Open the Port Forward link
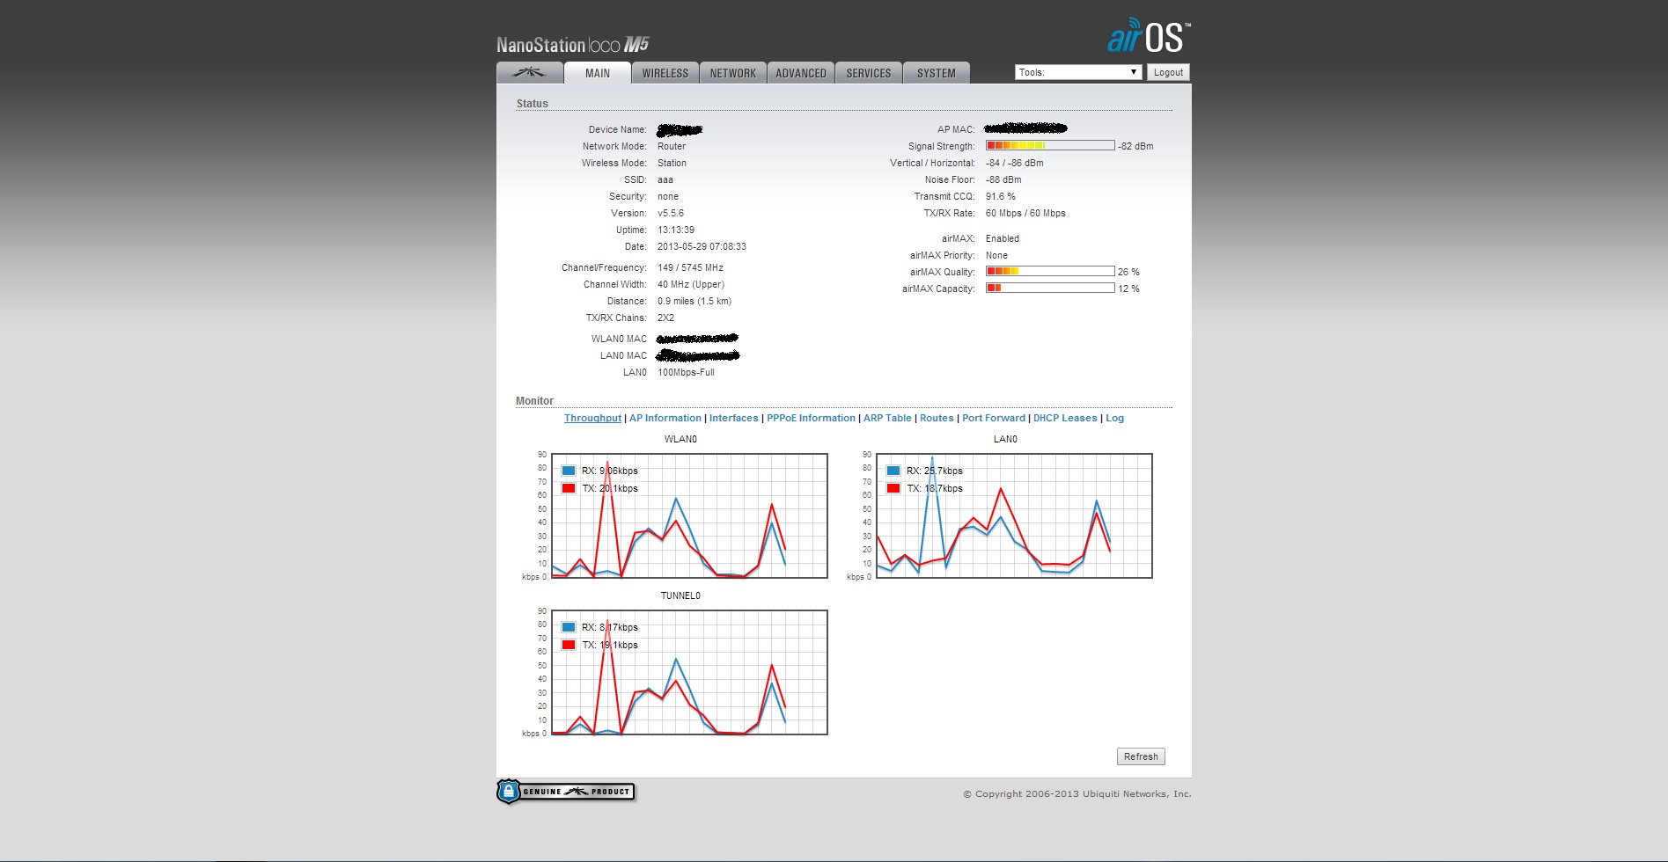 pyautogui.click(x=994, y=418)
